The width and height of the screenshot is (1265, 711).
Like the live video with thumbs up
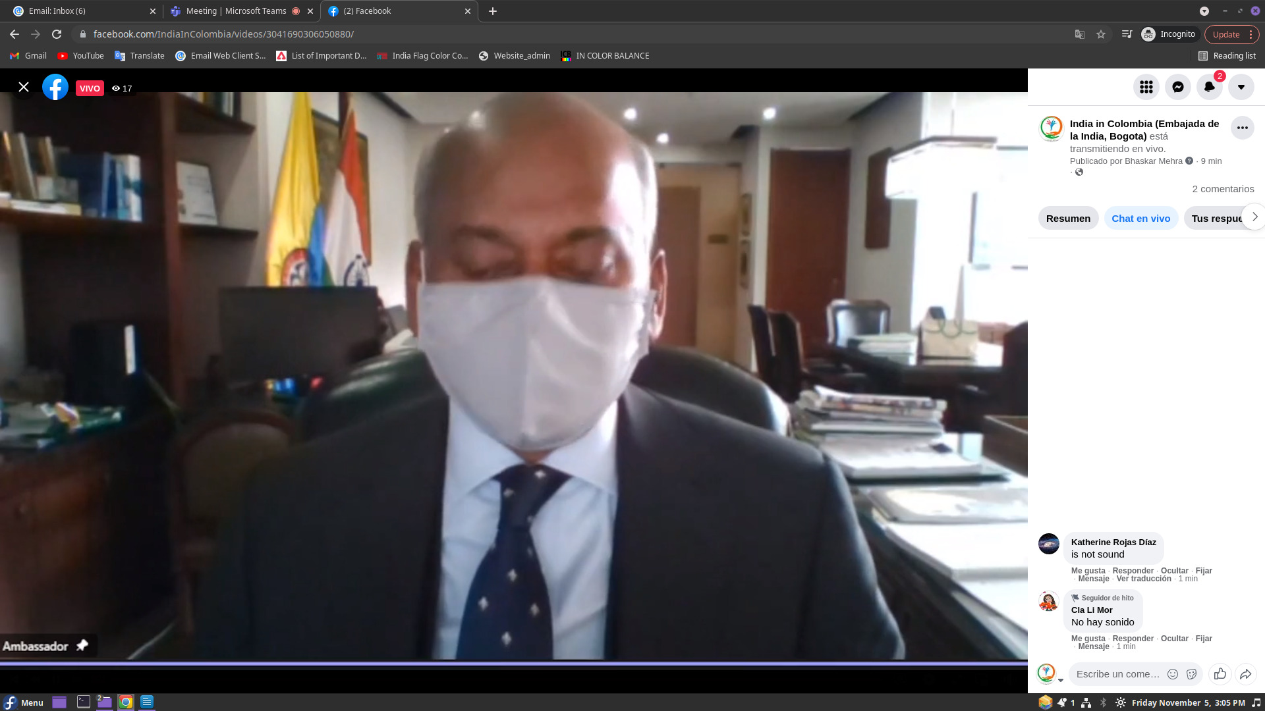pos(1220,673)
